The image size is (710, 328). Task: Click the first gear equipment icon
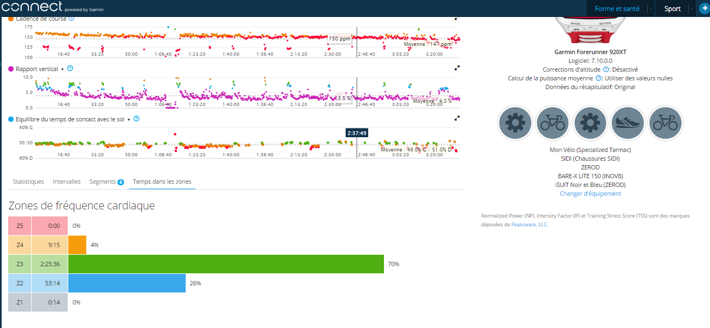(x=515, y=123)
